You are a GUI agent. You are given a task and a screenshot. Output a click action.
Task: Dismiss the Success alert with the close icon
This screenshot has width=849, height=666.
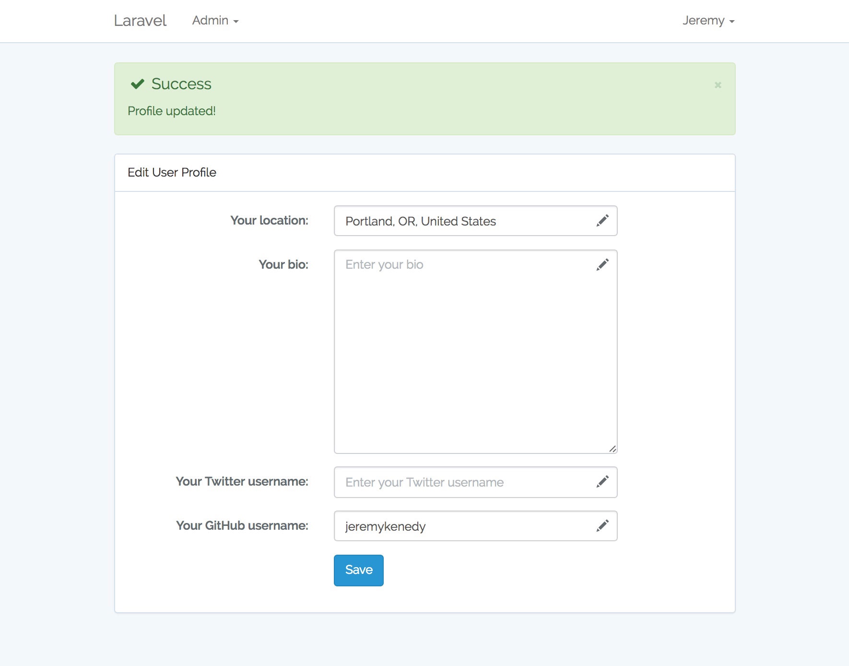(718, 85)
